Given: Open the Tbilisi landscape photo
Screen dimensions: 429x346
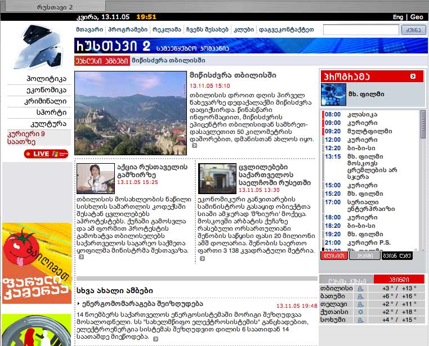Looking at the screenshot, I should point(131,113).
